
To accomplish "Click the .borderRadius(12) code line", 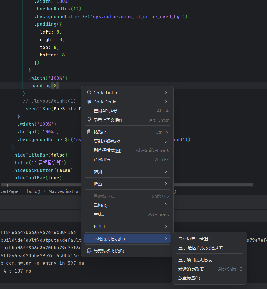I will click(x=58, y=9).
